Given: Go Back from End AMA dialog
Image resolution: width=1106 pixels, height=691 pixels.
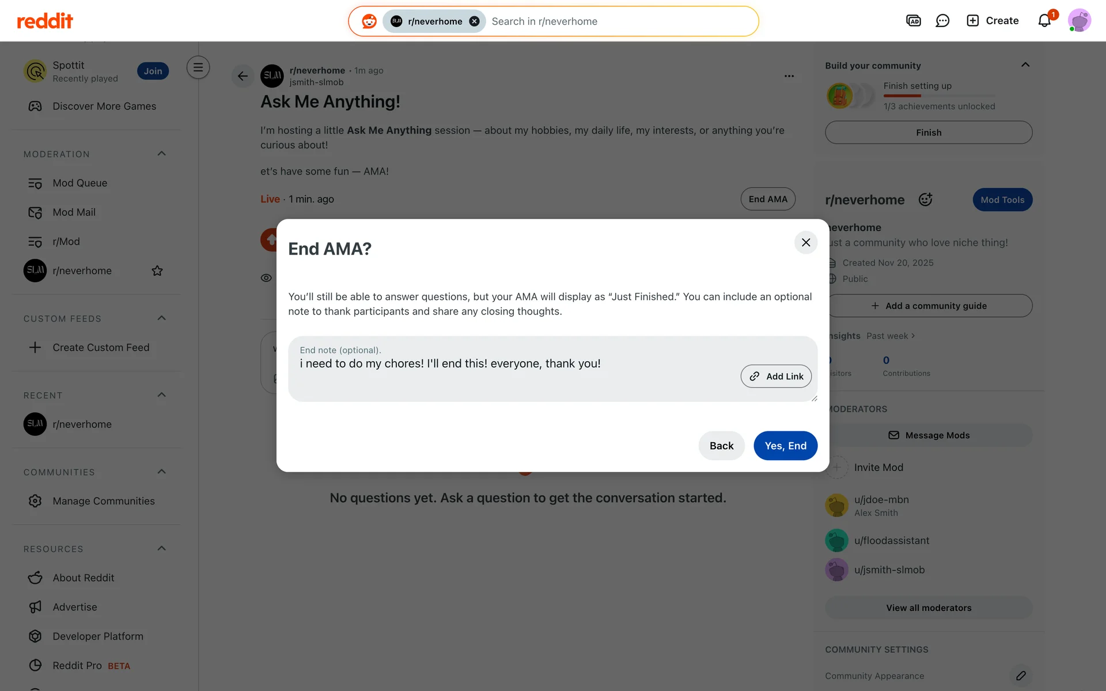Looking at the screenshot, I should pos(721,446).
